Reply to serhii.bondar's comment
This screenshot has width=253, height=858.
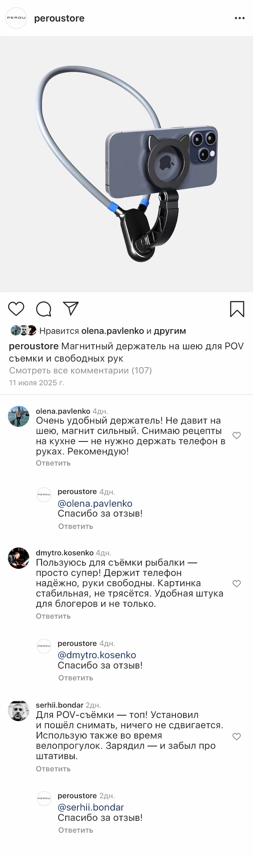(53, 769)
